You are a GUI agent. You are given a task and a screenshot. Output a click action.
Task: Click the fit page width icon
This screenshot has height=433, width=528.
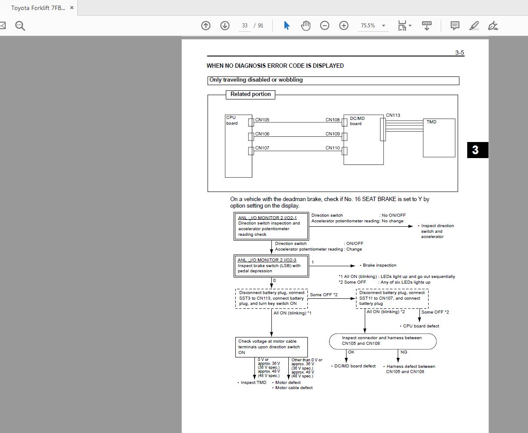(402, 26)
